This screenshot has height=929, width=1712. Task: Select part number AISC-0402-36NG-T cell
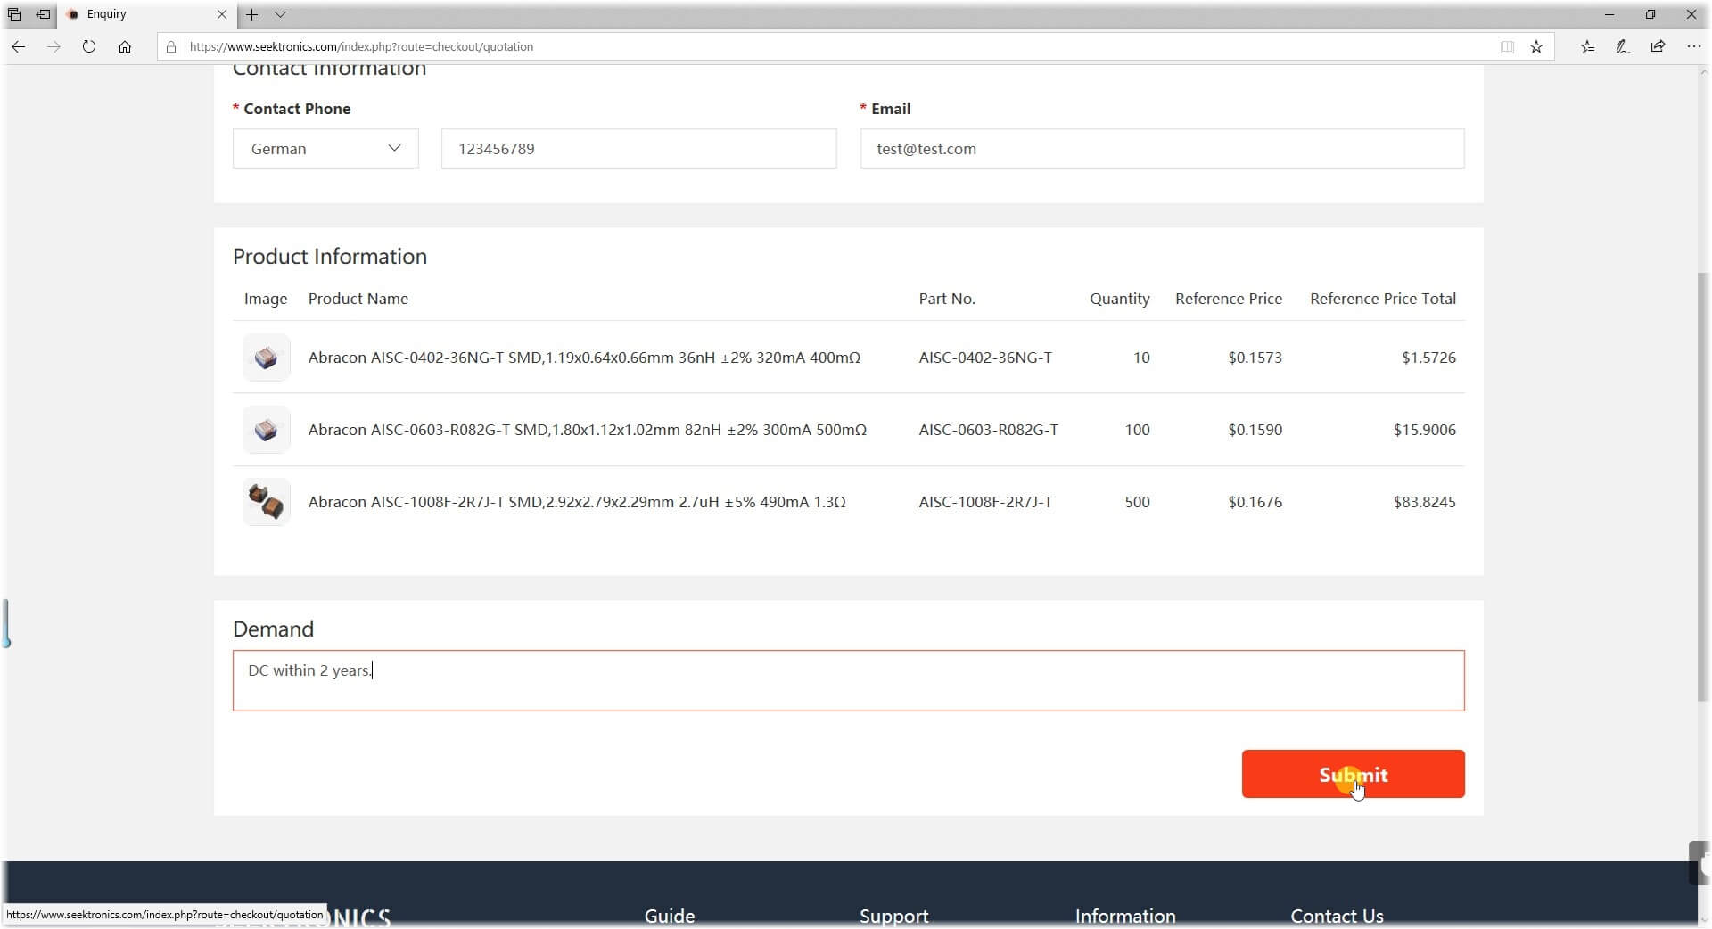pos(985,358)
